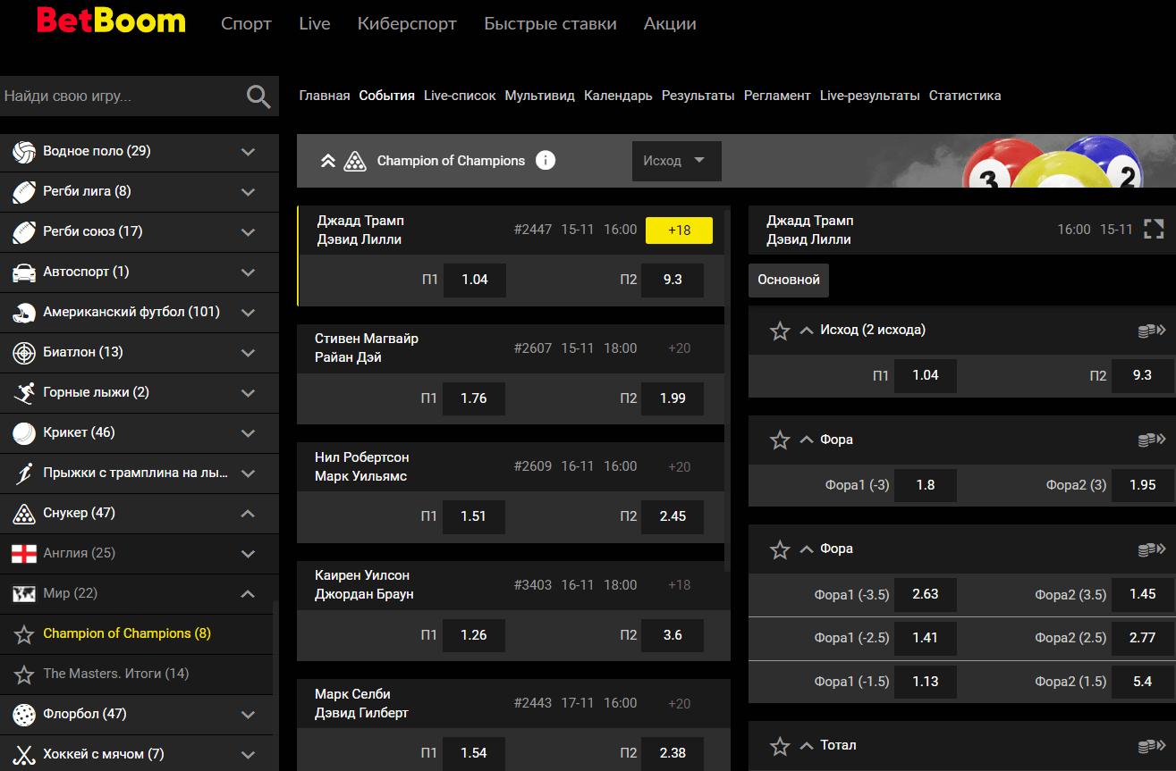Click the coins icon in Исход (2 исхода) row

point(1152,331)
